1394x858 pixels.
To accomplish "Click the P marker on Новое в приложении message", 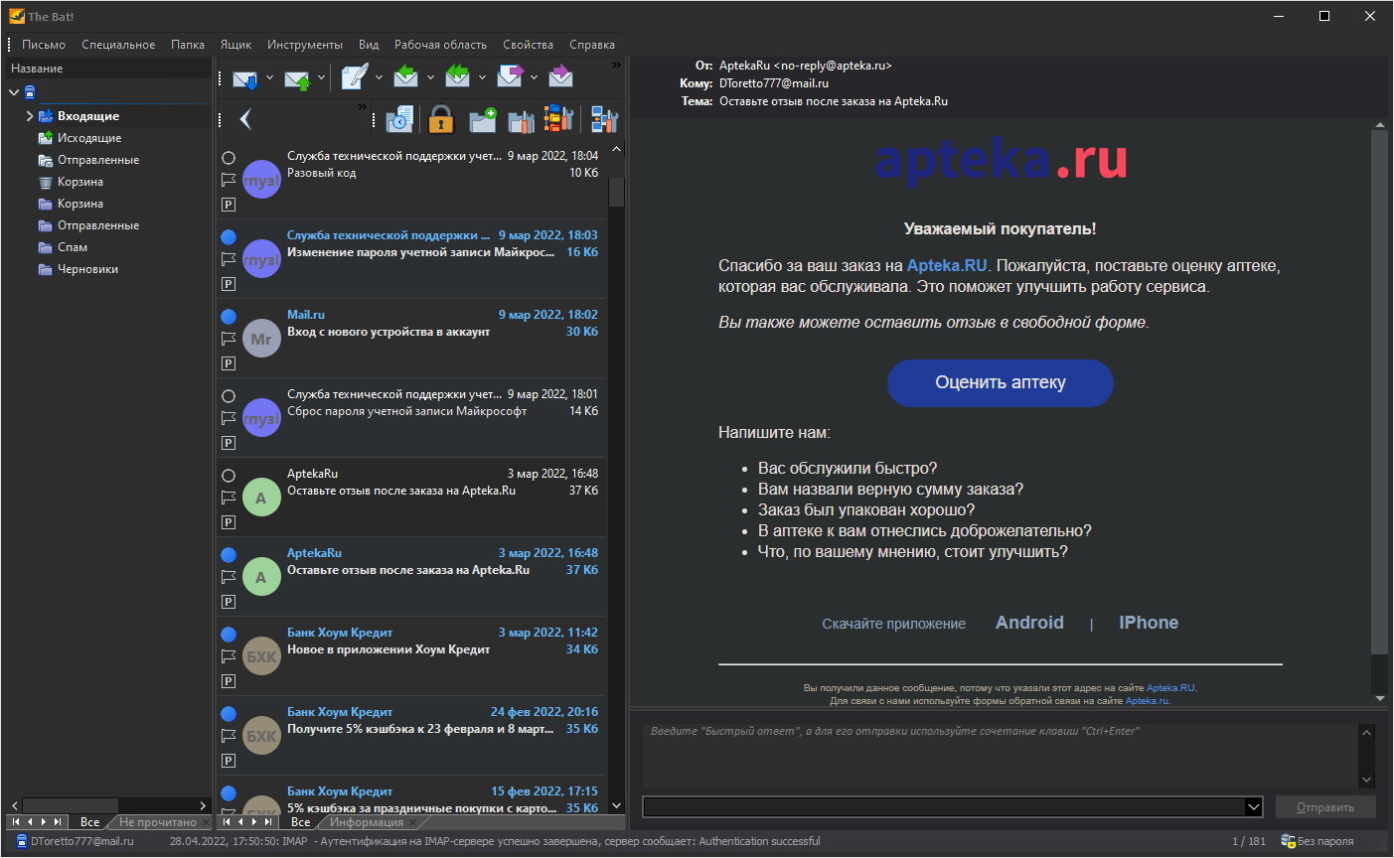I will tap(229, 681).
